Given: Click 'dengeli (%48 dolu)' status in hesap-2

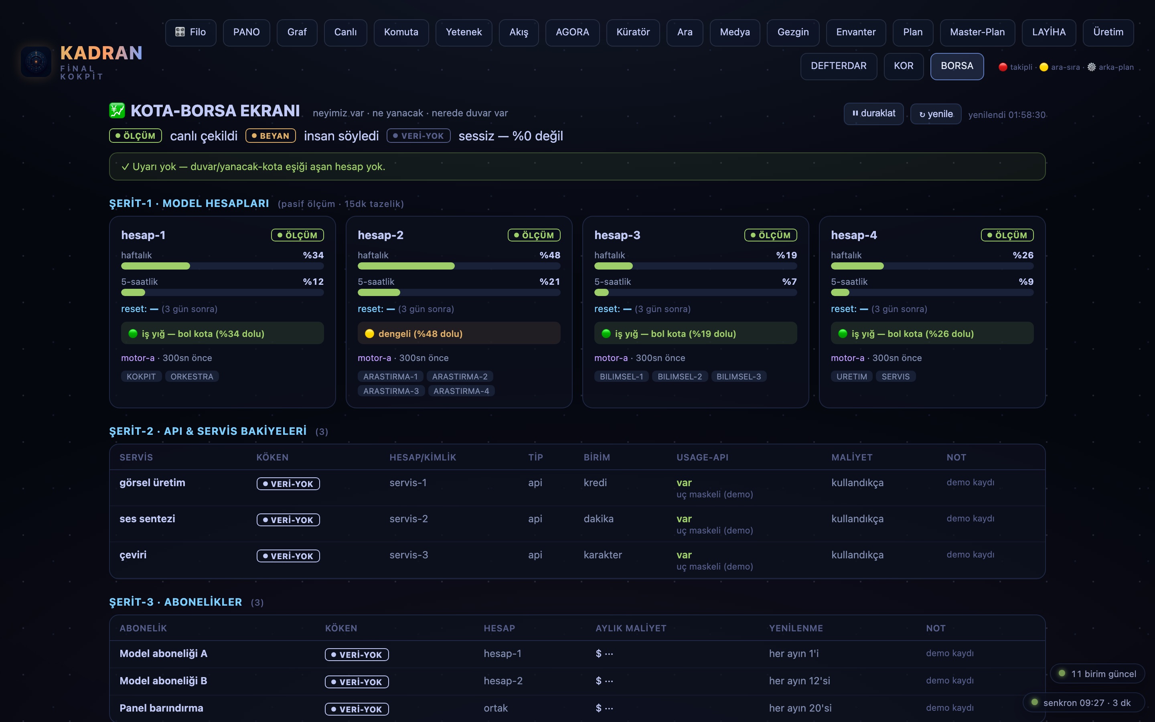Looking at the screenshot, I should coord(459,333).
